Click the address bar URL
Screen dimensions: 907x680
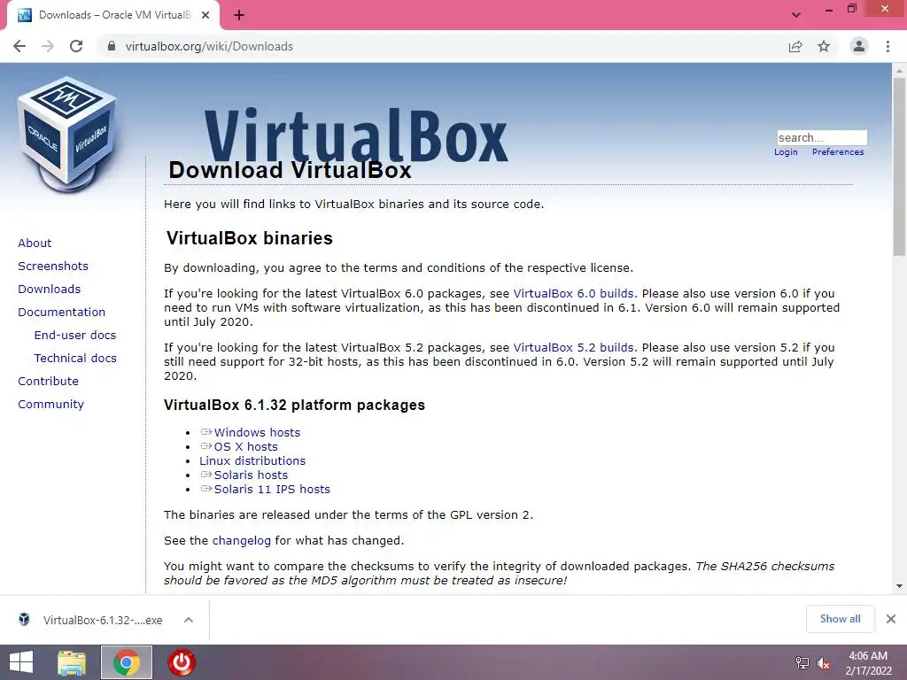click(x=209, y=46)
